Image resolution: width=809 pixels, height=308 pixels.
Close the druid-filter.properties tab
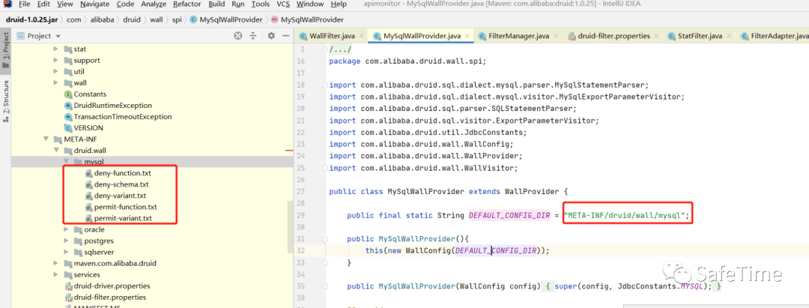coord(656,36)
